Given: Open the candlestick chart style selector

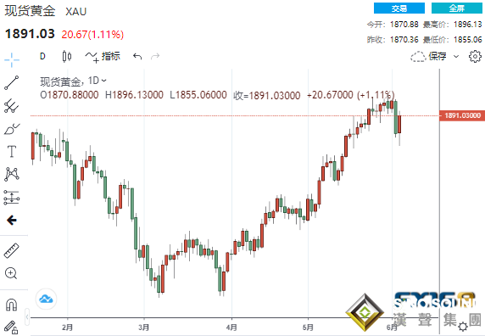Looking at the screenshot, I should click(67, 56).
